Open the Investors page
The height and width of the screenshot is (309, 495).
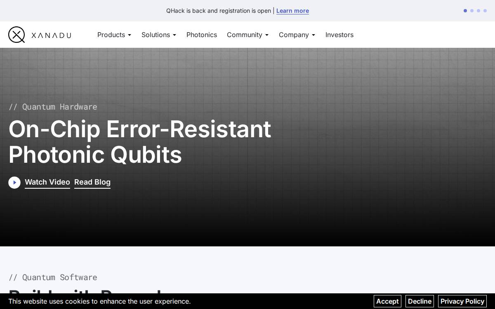point(339,35)
